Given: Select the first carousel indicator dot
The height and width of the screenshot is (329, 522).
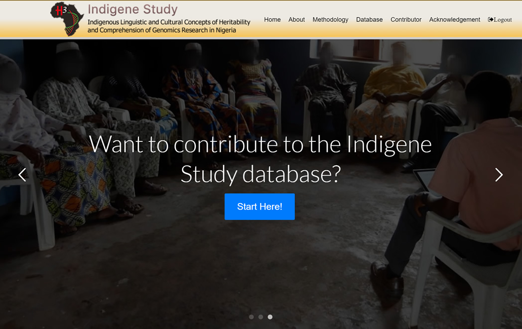Looking at the screenshot, I should coord(252,317).
